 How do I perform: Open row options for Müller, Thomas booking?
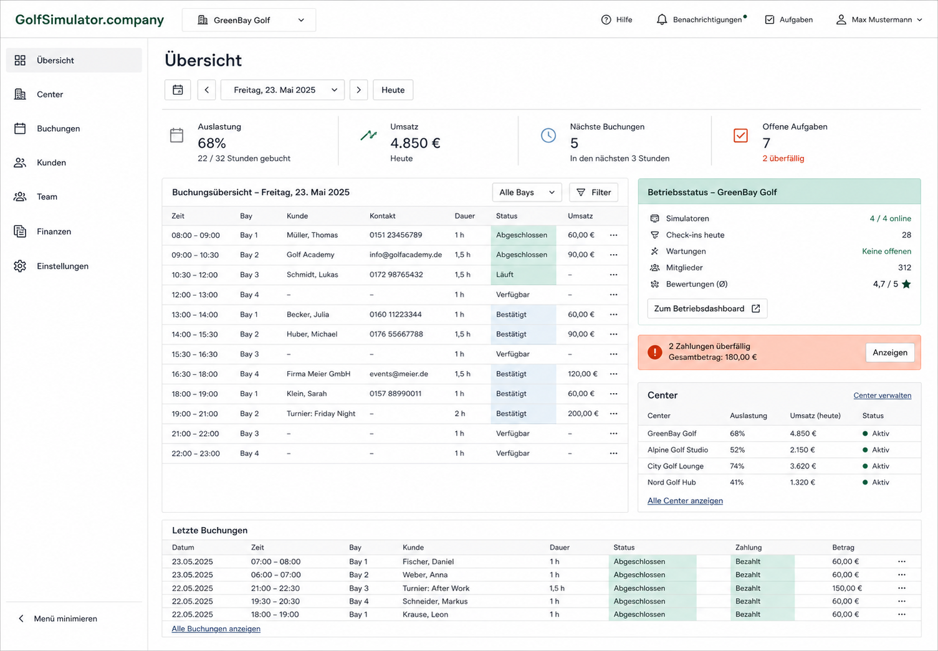point(614,235)
